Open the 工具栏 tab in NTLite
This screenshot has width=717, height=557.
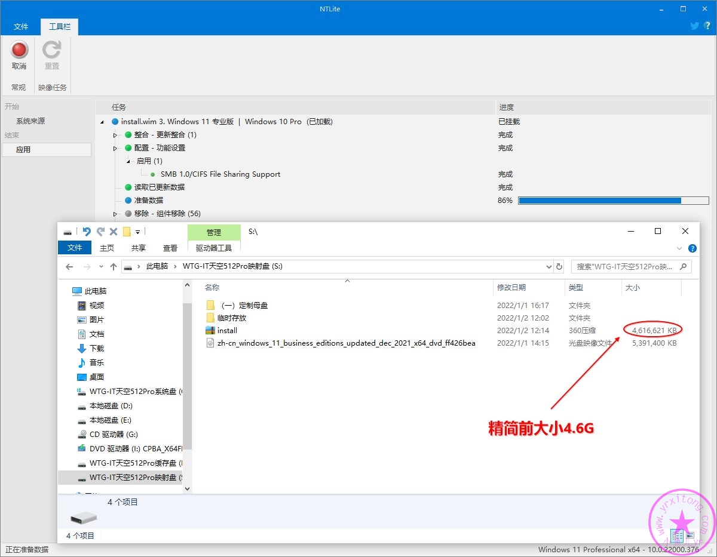59,27
